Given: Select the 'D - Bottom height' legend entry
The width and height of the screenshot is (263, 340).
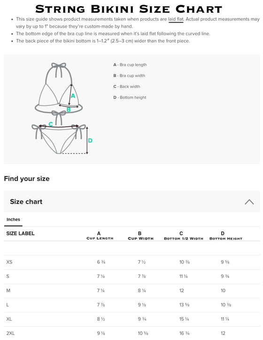Looking at the screenshot, I should [130, 97].
